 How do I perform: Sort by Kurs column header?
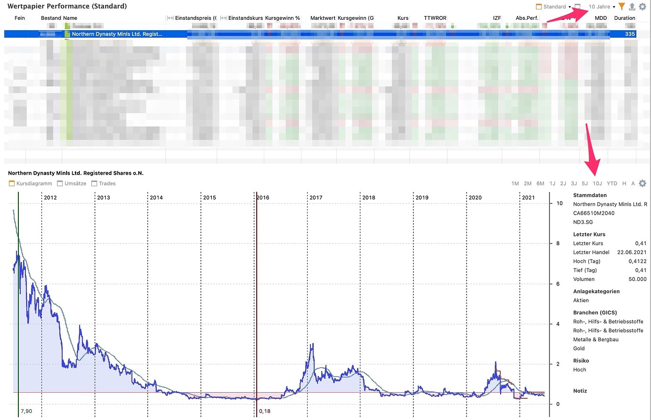403,18
